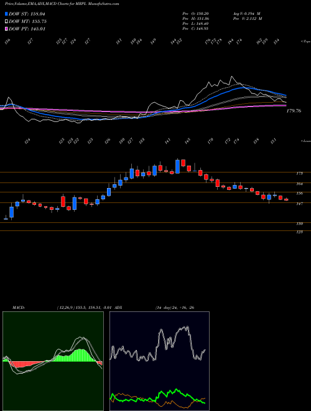Click the 'Pre O: 150.20' open value
Image resolution: width=311 pixels, height=411 pixels.
(x=195, y=14)
